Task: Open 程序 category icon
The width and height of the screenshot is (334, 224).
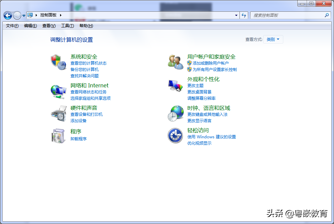Action: click(58, 136)
